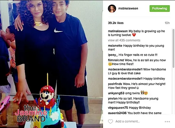This screenshot has width=175, height=128.
Task: Open ynvlon commenter profile
Action: [113, 98]
